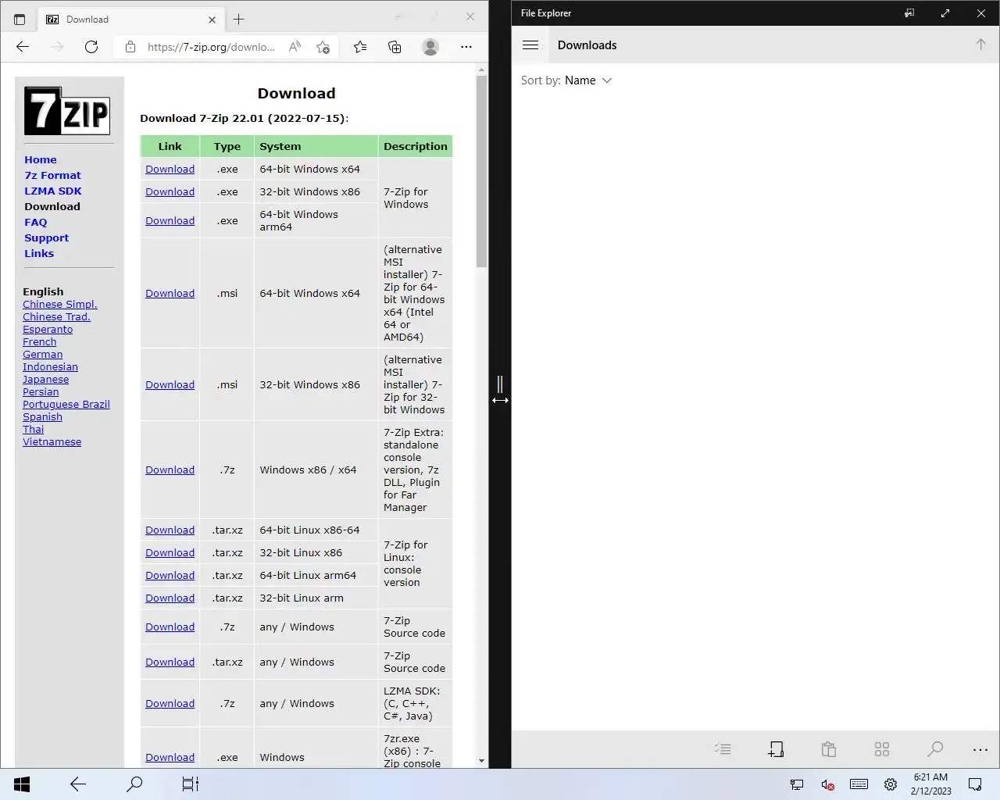Click the site info lock icon
The width and height of the screenshot is (1000, 800).
[x=130, y=47]
